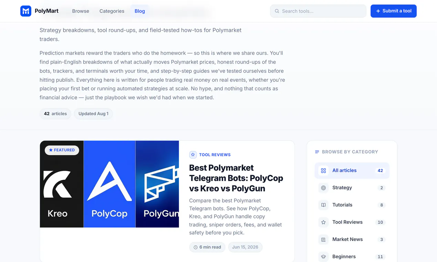This screenshot has width=437, height=262.
Task: Select the Tutorials category
Action: 352,205
